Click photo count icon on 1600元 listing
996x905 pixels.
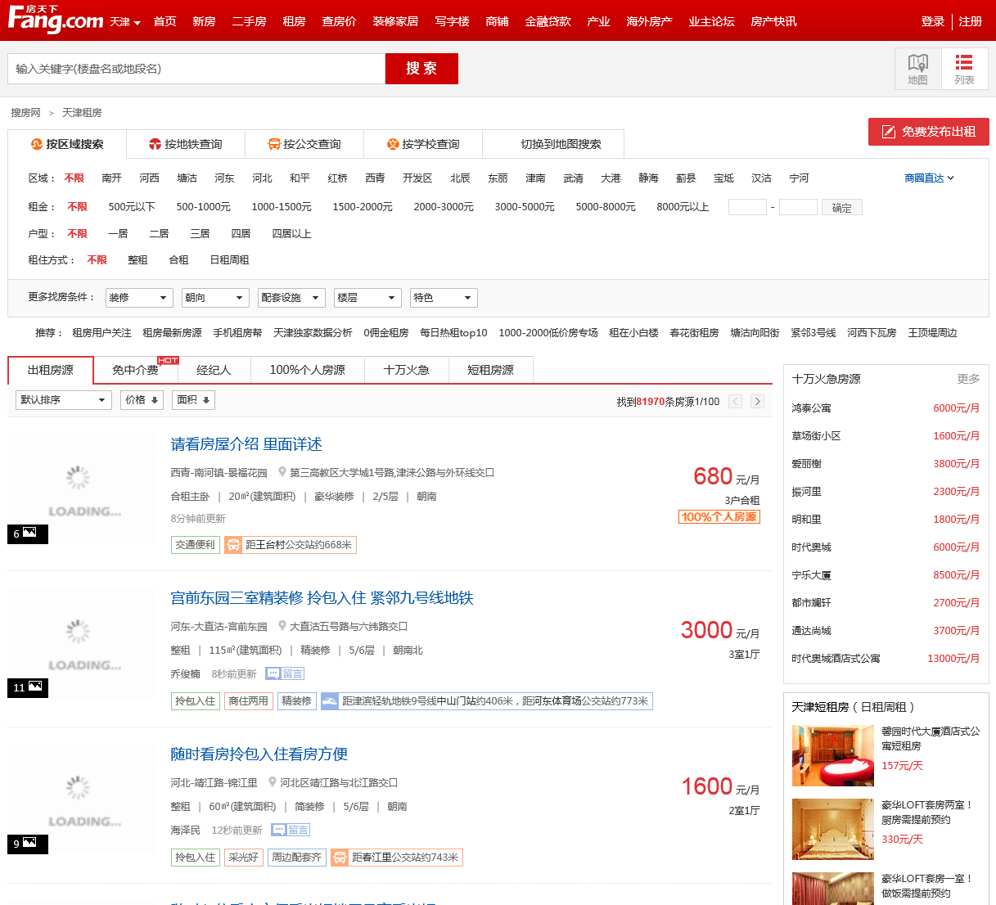pos(28,844)
